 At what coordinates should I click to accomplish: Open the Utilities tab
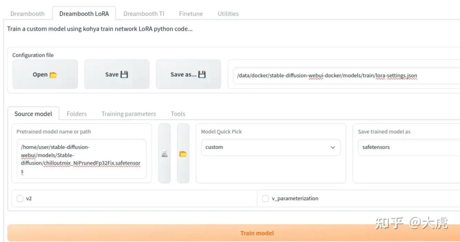(x=227, y=13)
